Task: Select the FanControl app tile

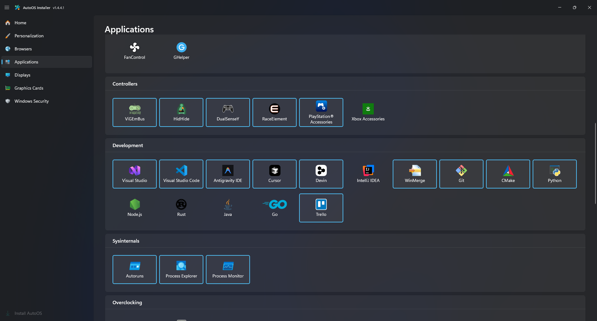Action: [135, 51]
